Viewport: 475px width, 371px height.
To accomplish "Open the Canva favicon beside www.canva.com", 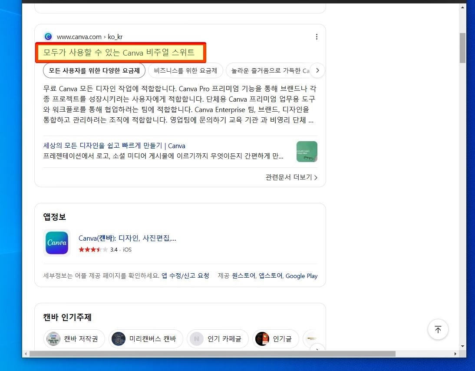I will click(x=48, y=36).
